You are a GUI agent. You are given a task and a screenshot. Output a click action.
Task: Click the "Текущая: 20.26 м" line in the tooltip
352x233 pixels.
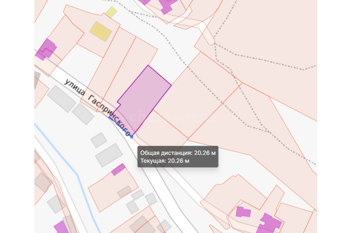(165, 161)
